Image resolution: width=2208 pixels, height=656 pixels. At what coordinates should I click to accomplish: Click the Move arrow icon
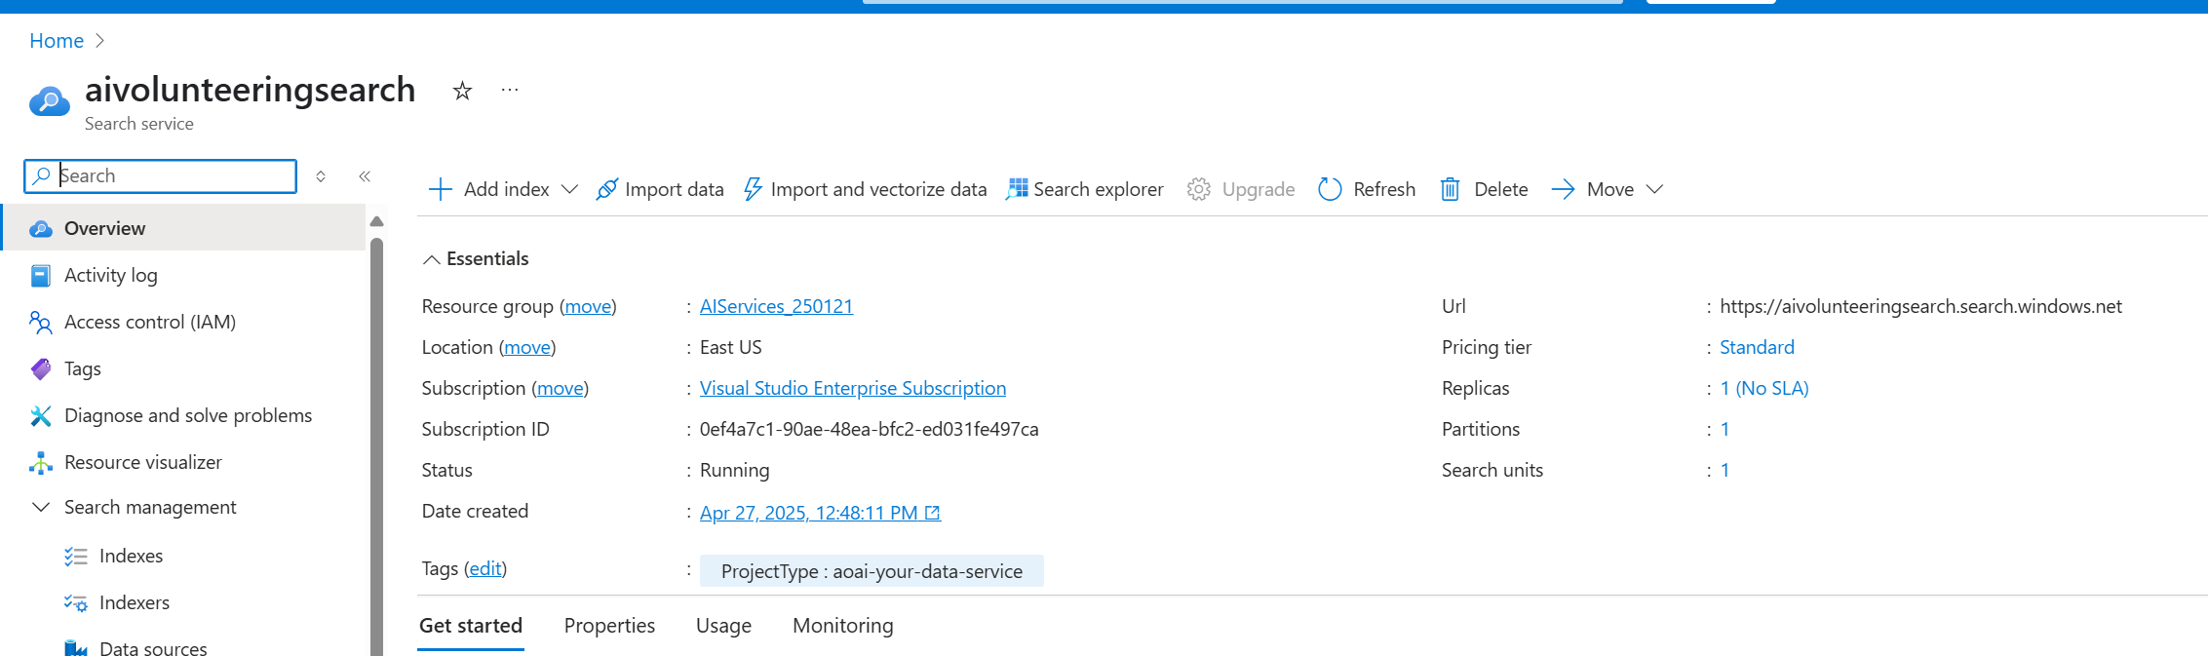(x=1563, y=189)
